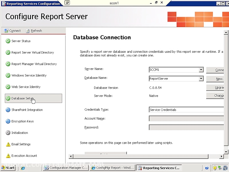This screenshot has height=172, width=229.
Task: Open the Server Name dropdown
Action: [201, 70]
